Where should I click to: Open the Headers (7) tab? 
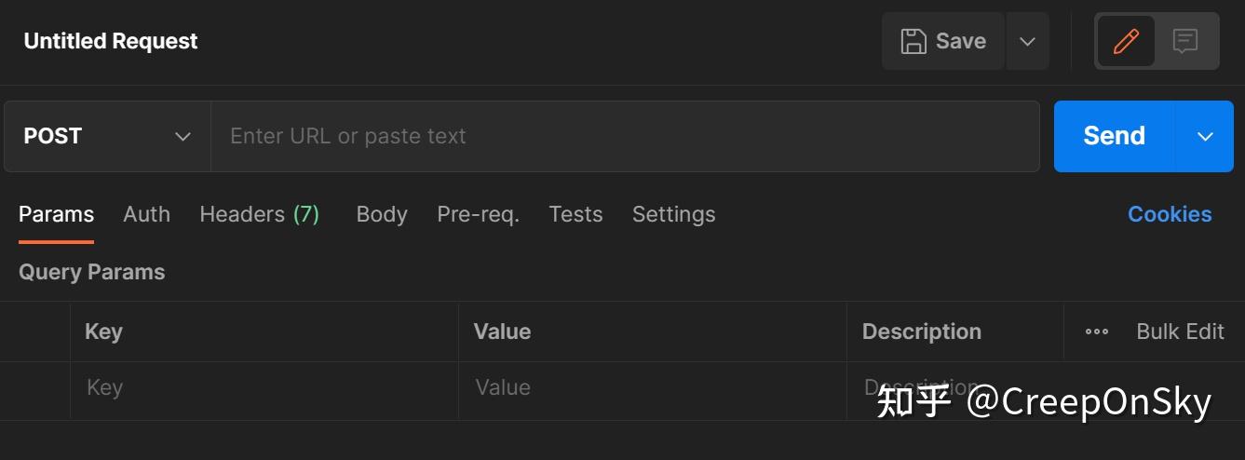[x=259, y=214]
